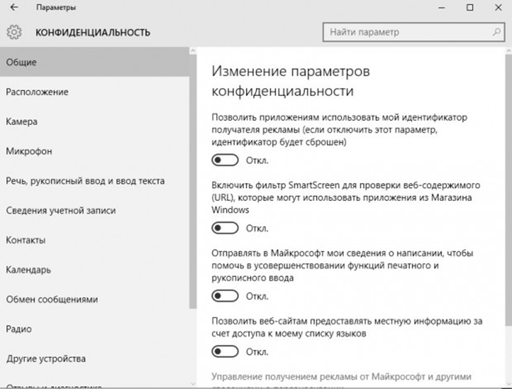Image resolution: width=512 pixels, height=389 pixels.
Task: Click the back arrow in title bar
Action: click(14, 8)
